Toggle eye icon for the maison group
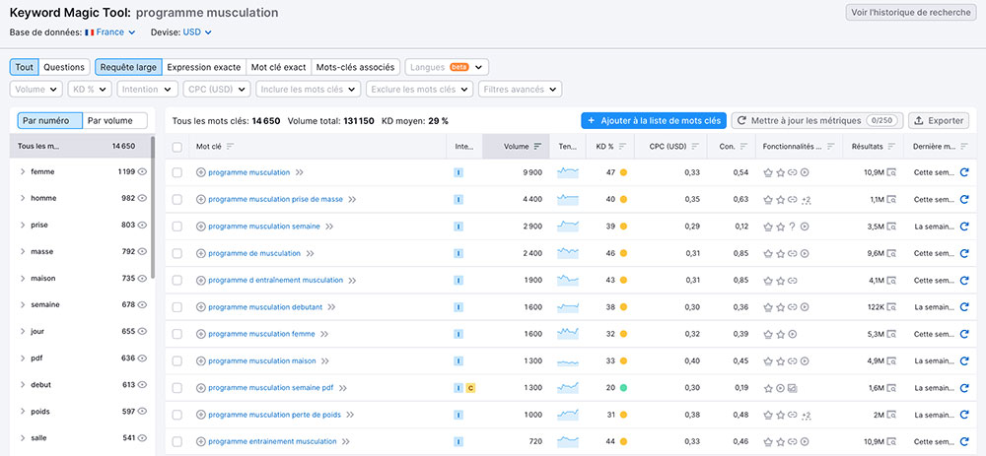The image size is (986, 456). tap(142, 279)
